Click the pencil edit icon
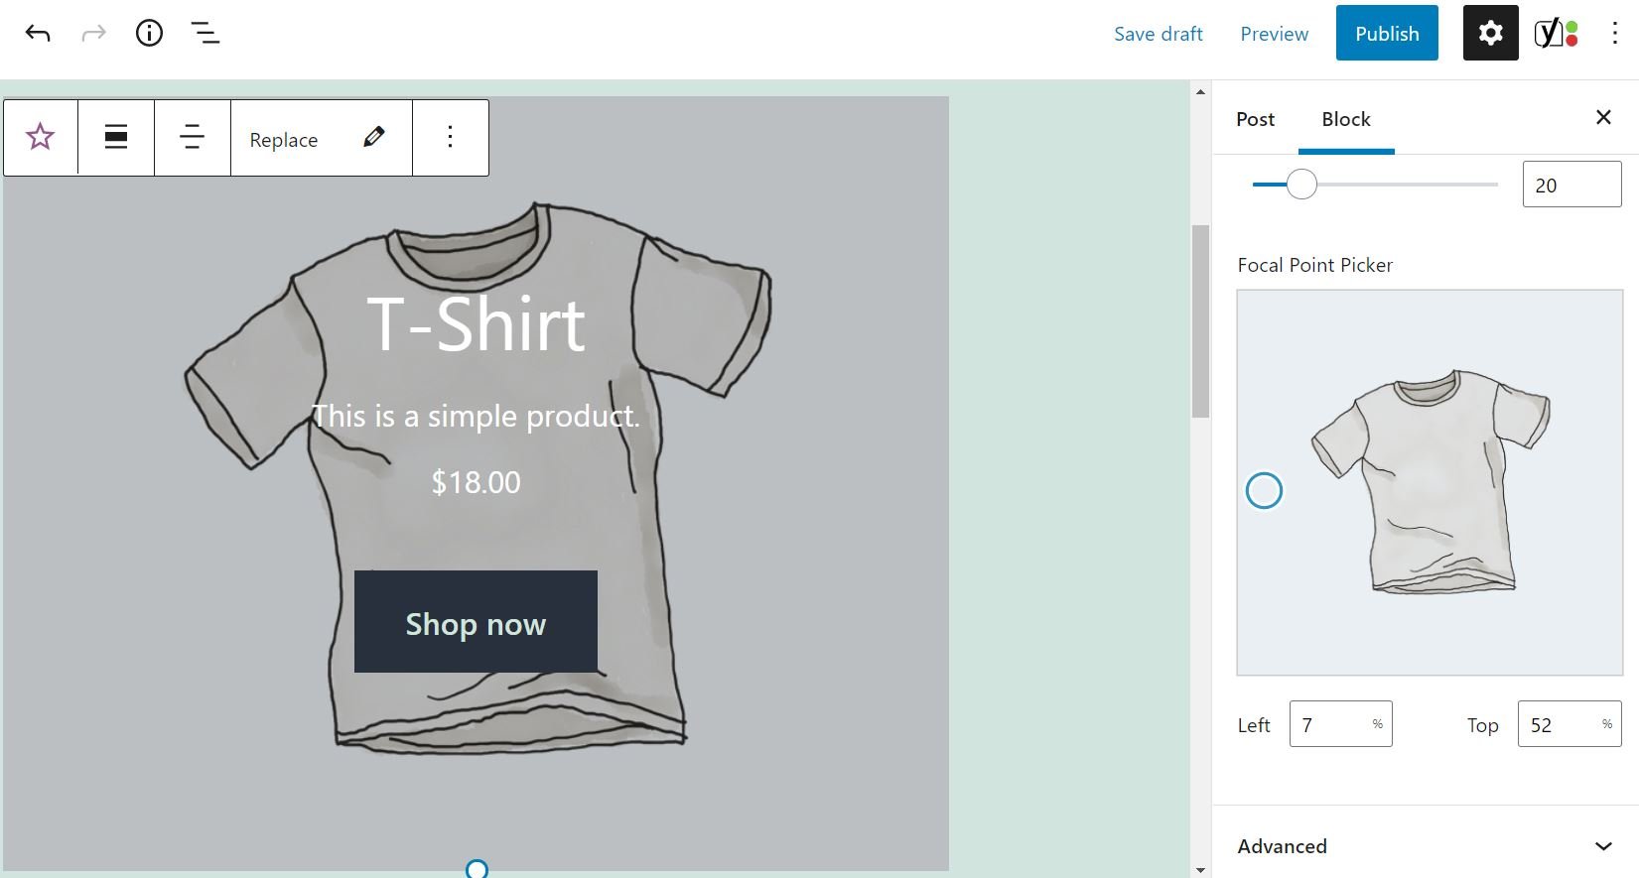Viewport: 1639px width, 878px height. (x=373, y=137)
